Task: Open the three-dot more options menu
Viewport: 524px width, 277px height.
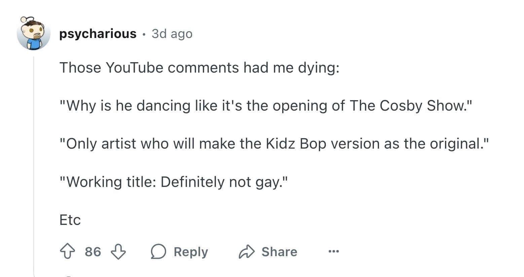Action: point(334,251)
